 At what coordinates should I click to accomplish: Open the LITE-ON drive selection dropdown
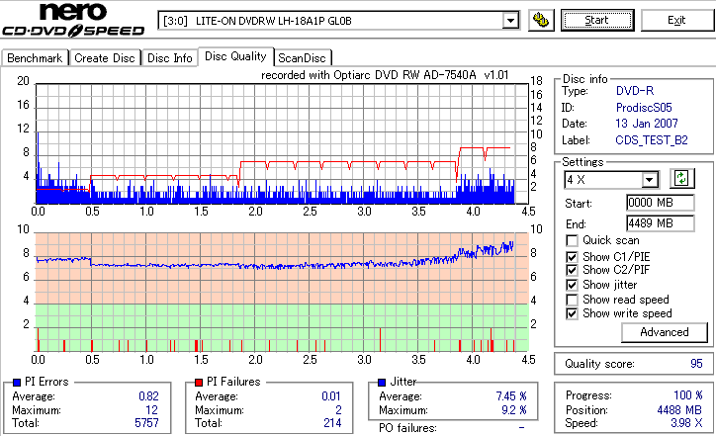point(510,21)
